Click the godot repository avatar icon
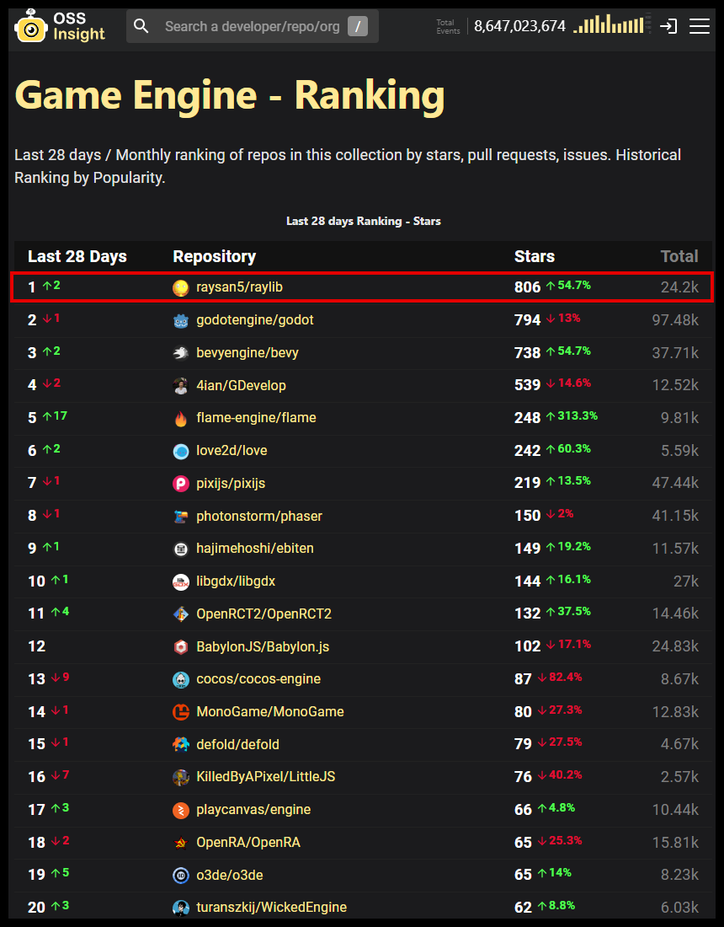Image resolution: width=724 pixels, height=927 pixels. point(181,320)
